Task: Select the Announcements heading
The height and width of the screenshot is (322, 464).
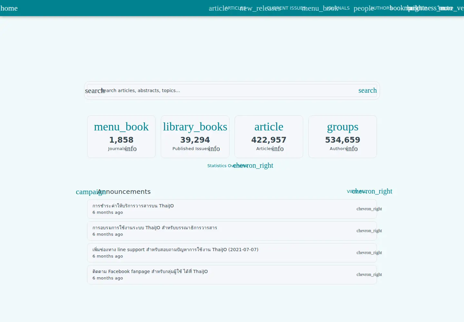Action: pyautogui.click(x=124, y=192)
